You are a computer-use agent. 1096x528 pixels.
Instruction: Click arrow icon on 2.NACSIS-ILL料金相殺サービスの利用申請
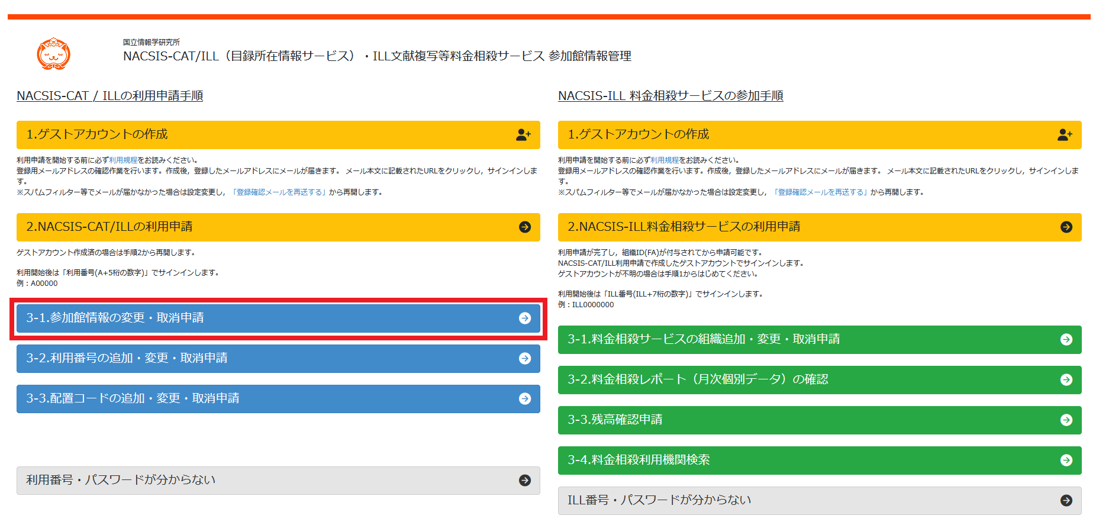click(x=1066, y=227)
